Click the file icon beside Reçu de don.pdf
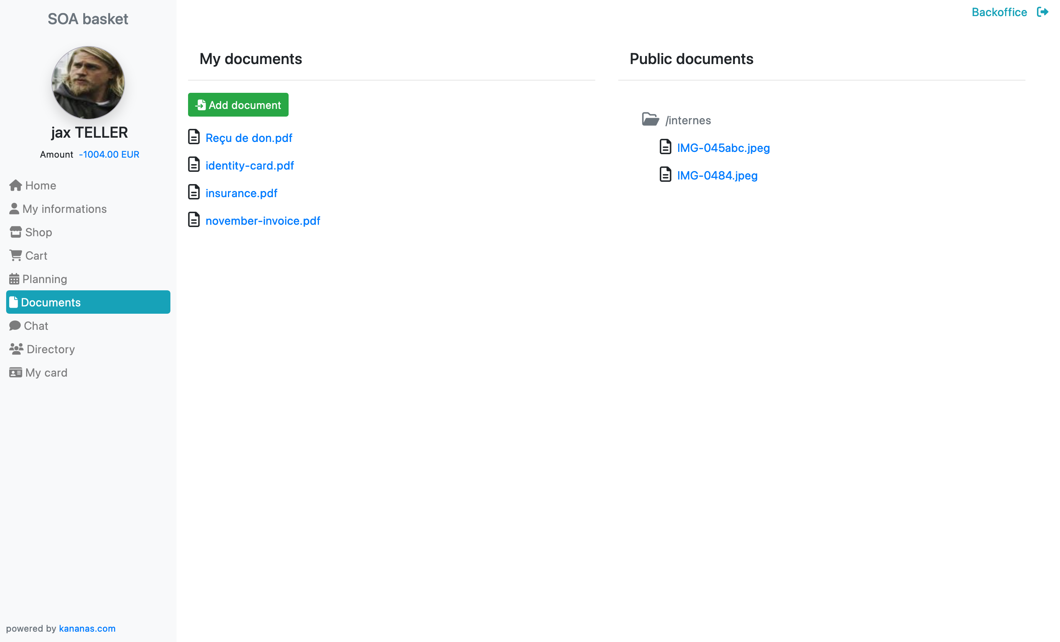The image size is (1060, 642). click(193, 137)
